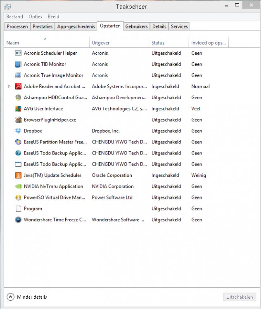The width and height of the screenshot is (261, 309).
Task: Open the App-geschiedenis tab
Action: (76, 26)
